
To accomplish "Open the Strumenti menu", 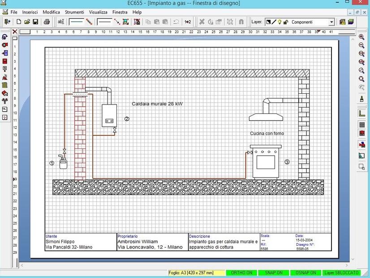I will 74,12.
